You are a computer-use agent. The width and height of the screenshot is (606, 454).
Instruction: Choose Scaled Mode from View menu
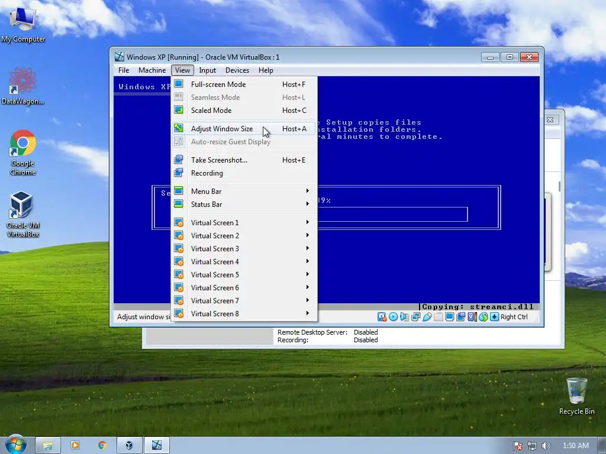244,111
